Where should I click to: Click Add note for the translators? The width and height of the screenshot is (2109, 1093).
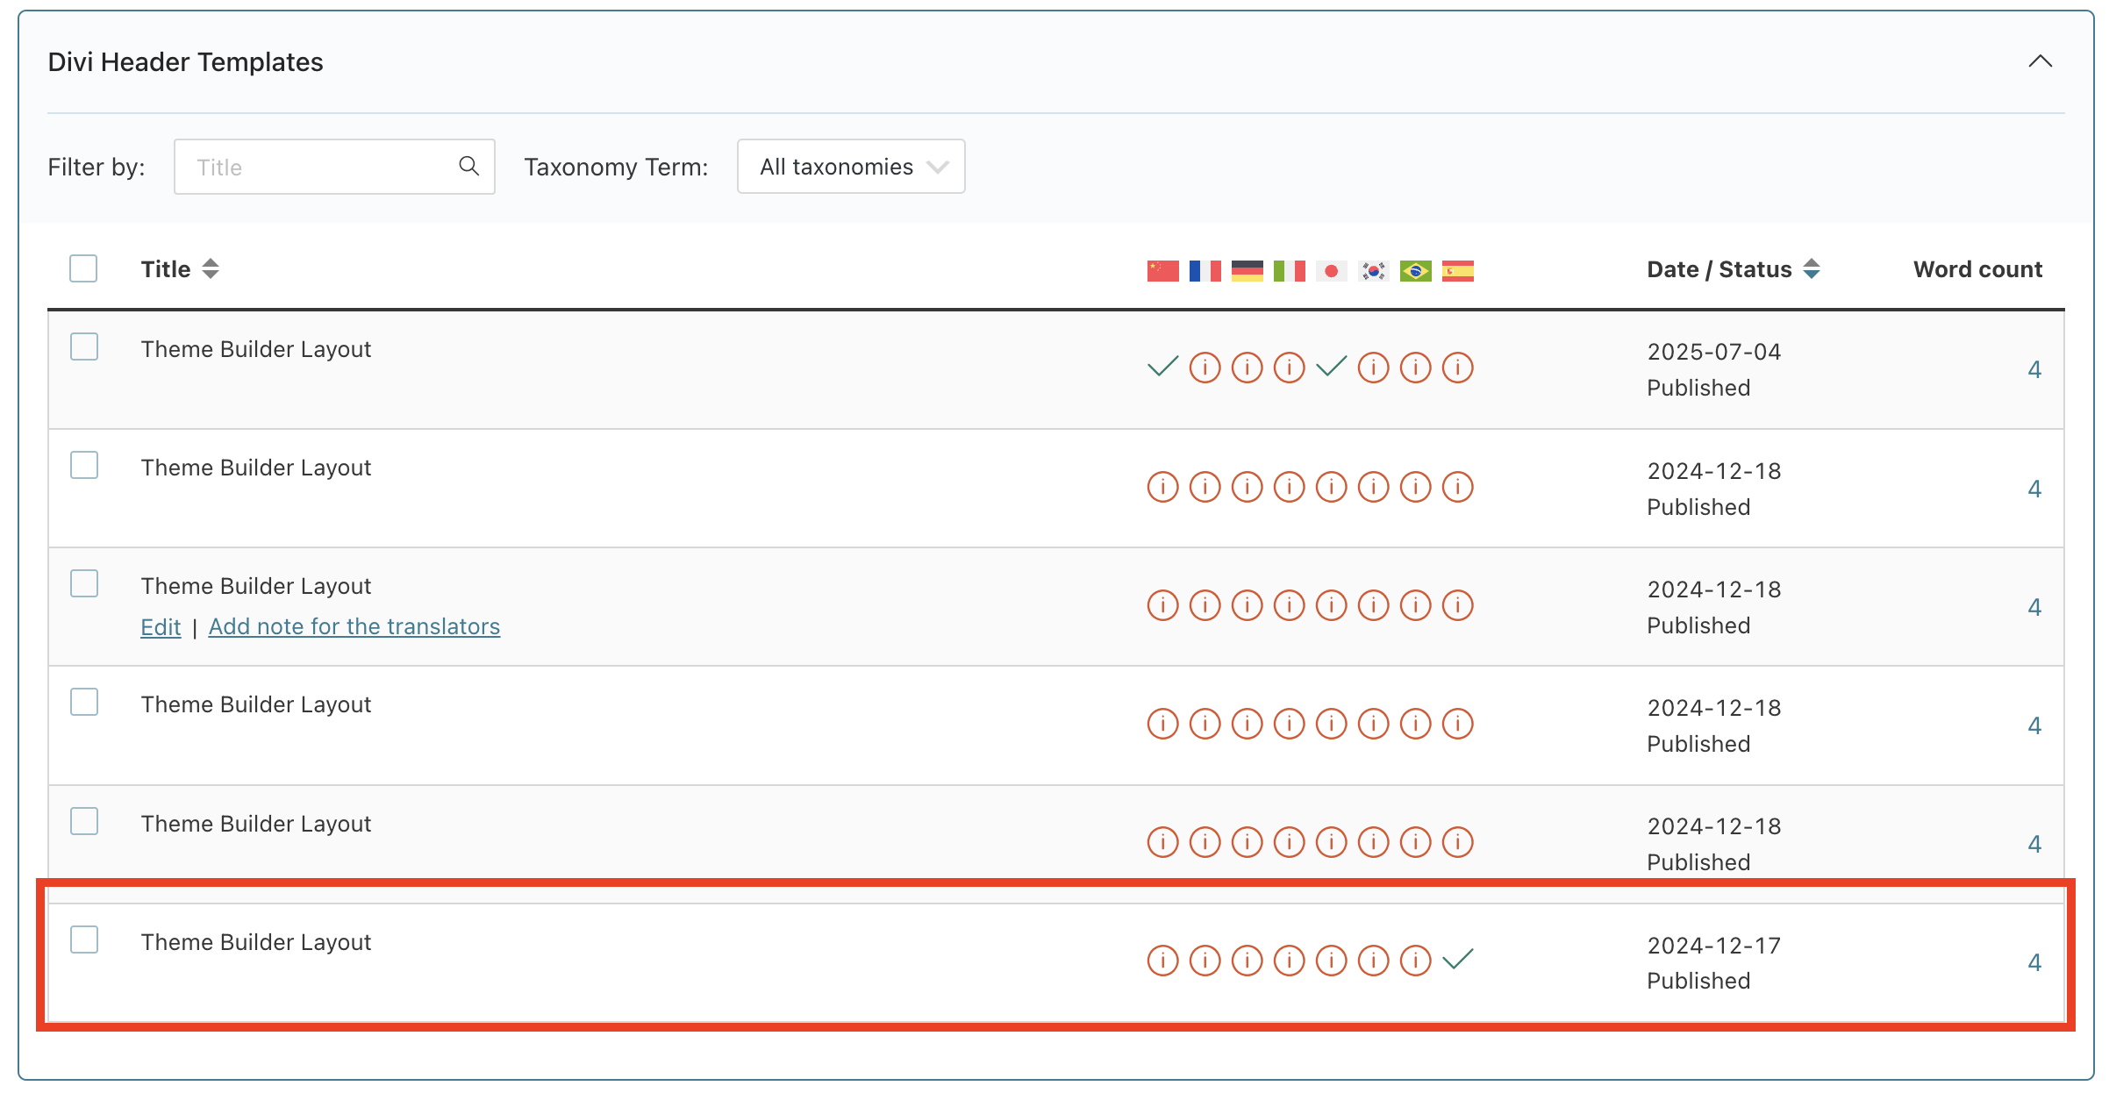pos(354,626)
